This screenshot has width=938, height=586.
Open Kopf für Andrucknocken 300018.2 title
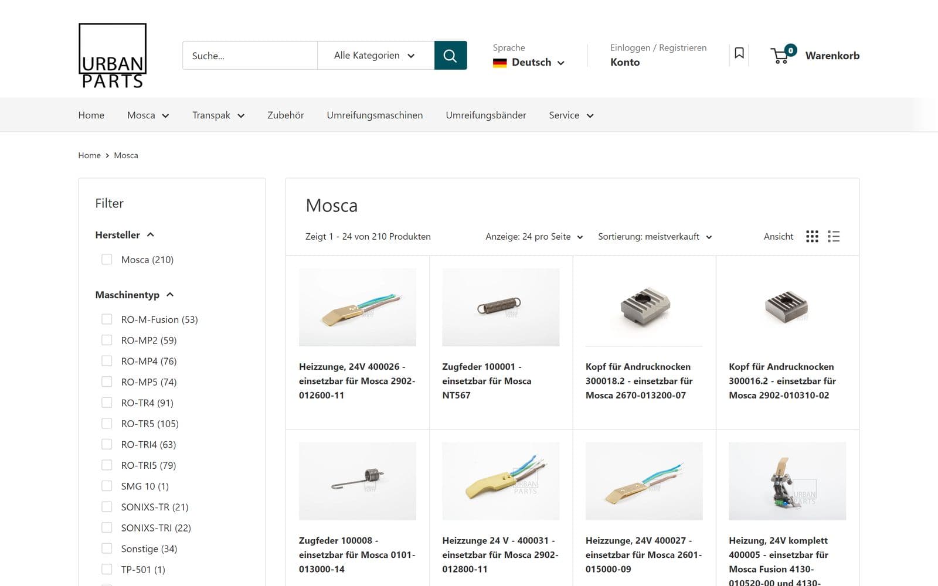(x=639, y=381)
